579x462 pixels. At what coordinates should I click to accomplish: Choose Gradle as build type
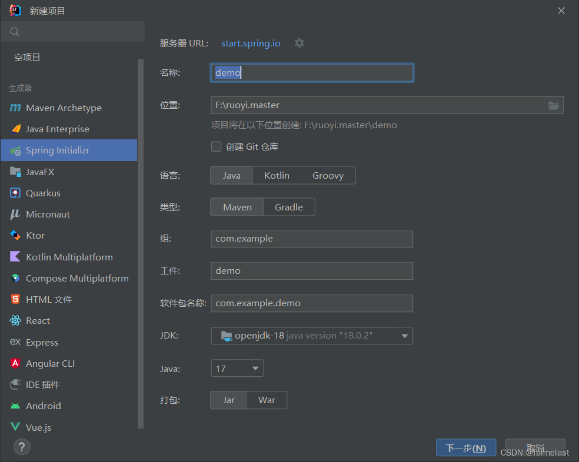[289, 207]
